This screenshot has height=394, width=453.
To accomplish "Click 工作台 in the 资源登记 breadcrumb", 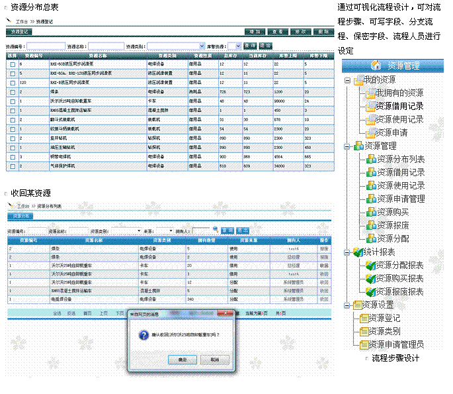I will tap(22, 22).
